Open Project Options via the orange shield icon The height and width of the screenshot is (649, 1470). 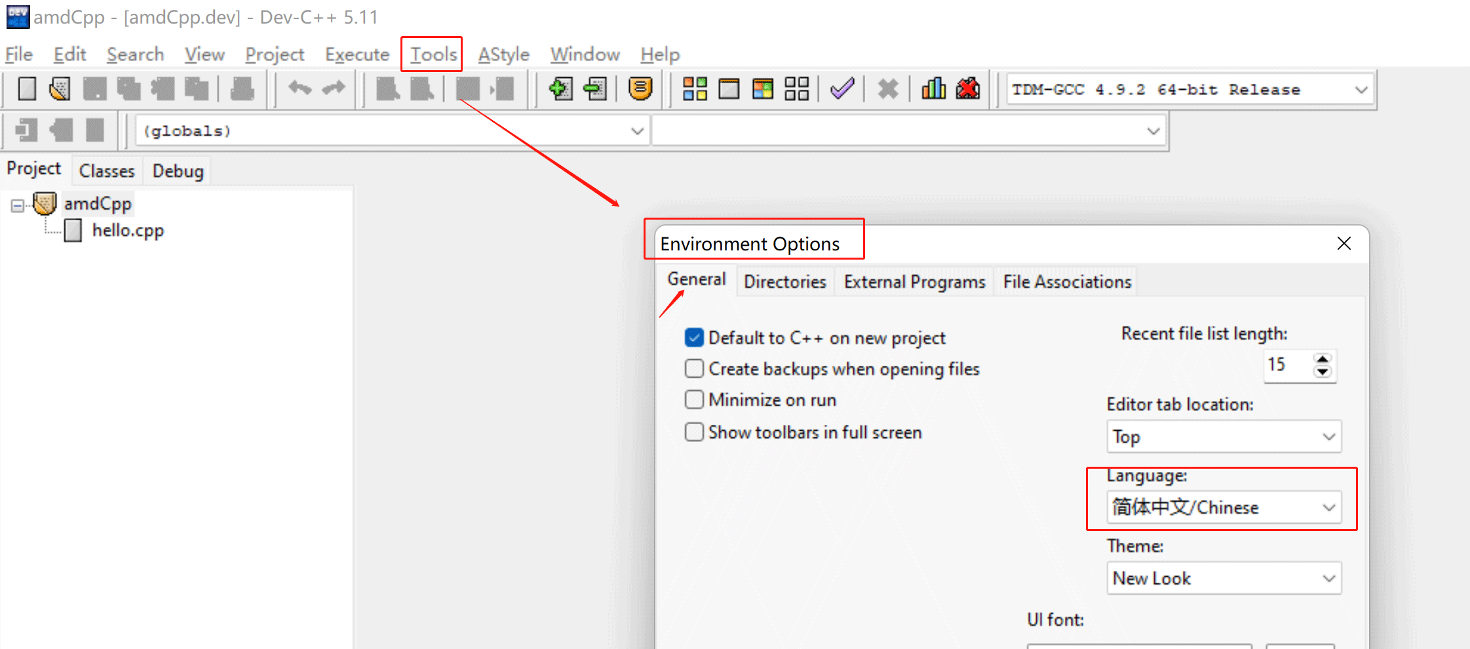640,88
